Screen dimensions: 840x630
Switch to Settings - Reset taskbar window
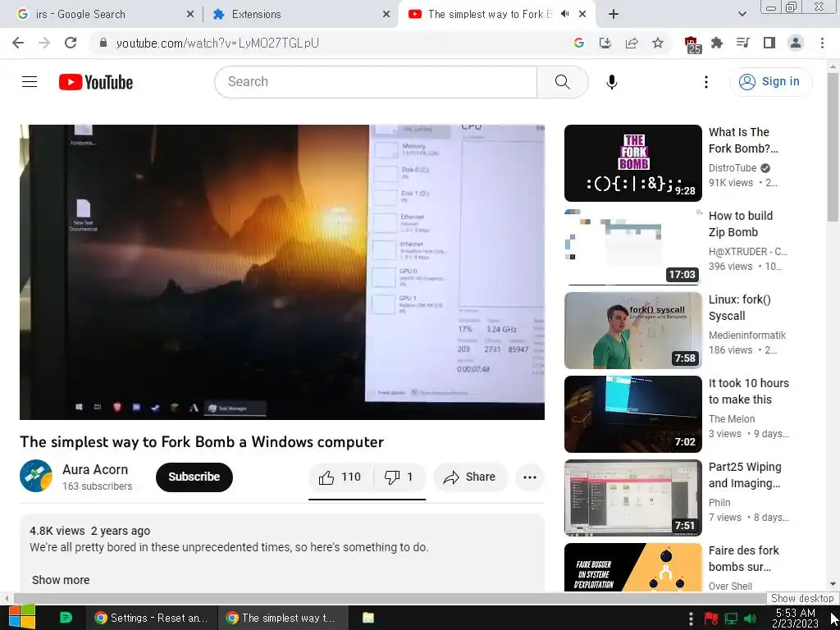152,618
